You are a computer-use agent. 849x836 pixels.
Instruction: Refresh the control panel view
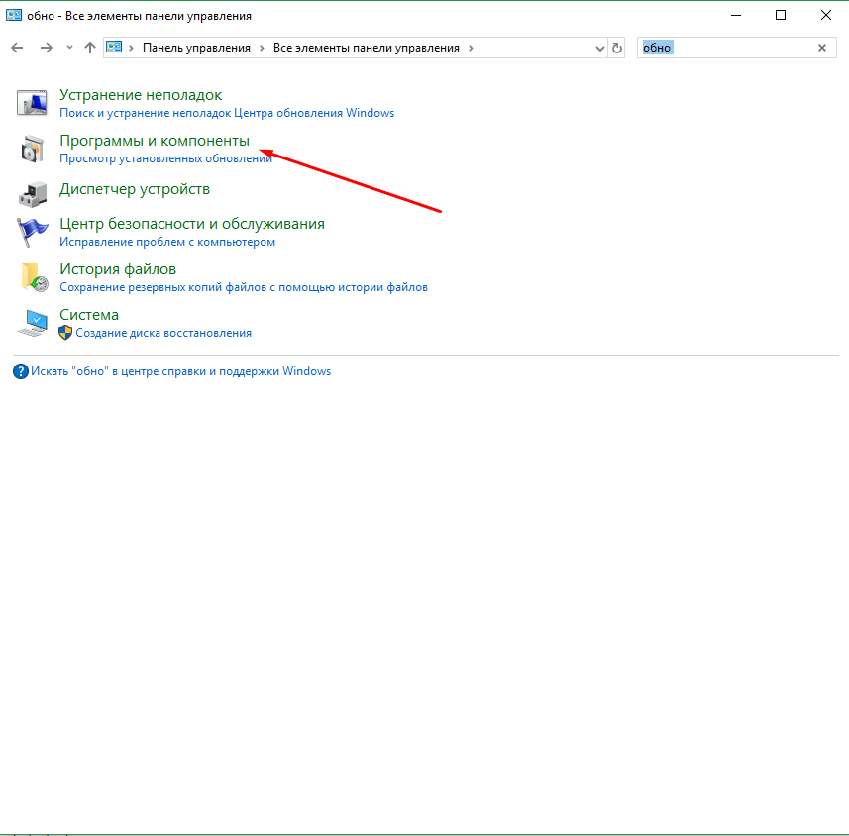tap(617, 48)
